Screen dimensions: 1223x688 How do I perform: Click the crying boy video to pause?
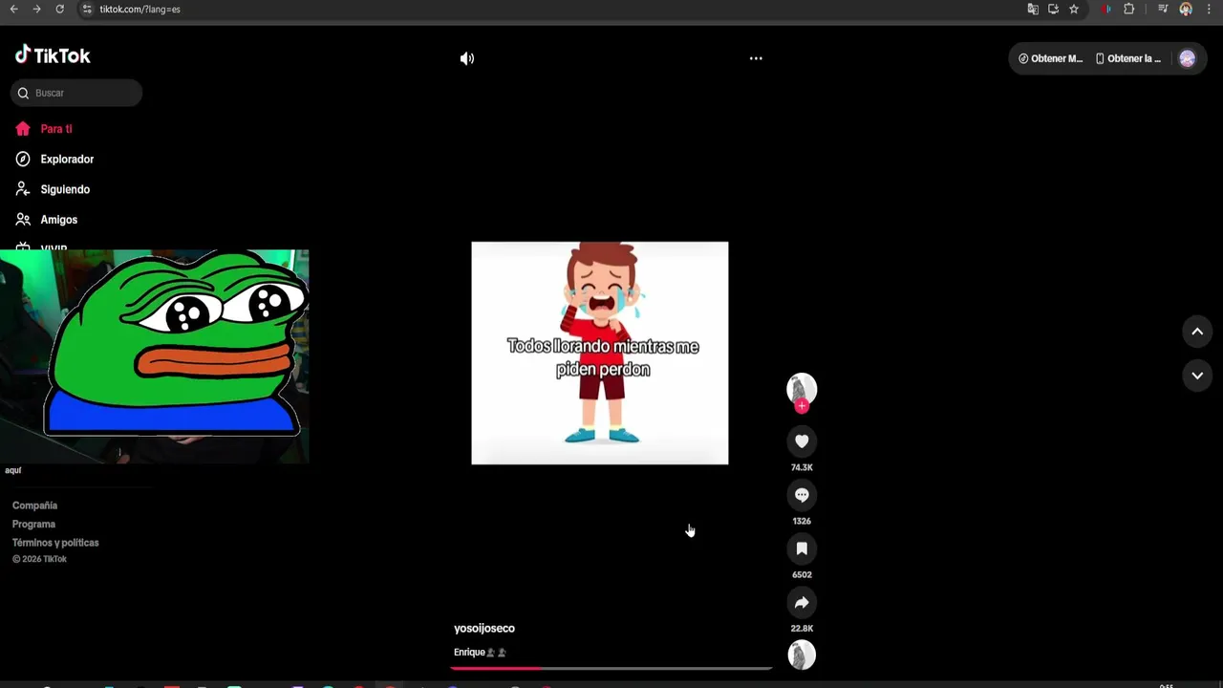[600, 353]
